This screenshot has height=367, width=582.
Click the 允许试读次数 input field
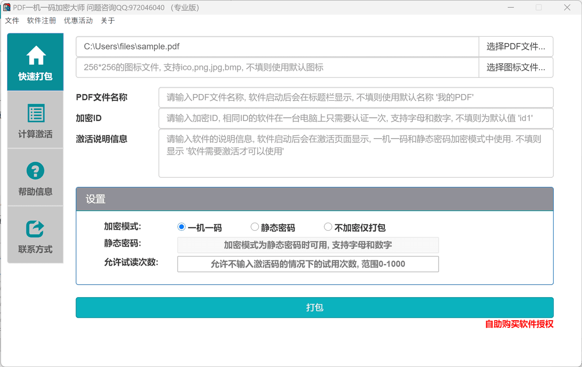pyautogui.click(x=307, y=264)
